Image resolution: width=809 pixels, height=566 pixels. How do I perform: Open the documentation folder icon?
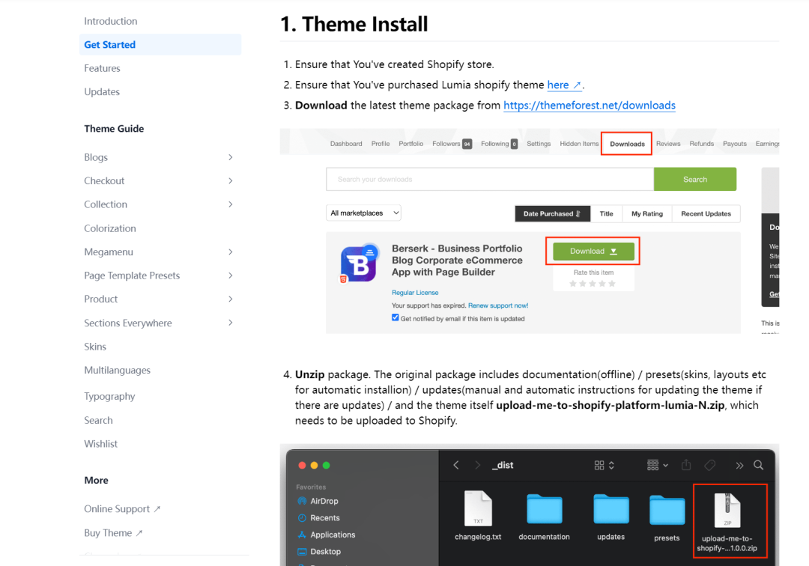pyautogui.click(x=544, y=509)
